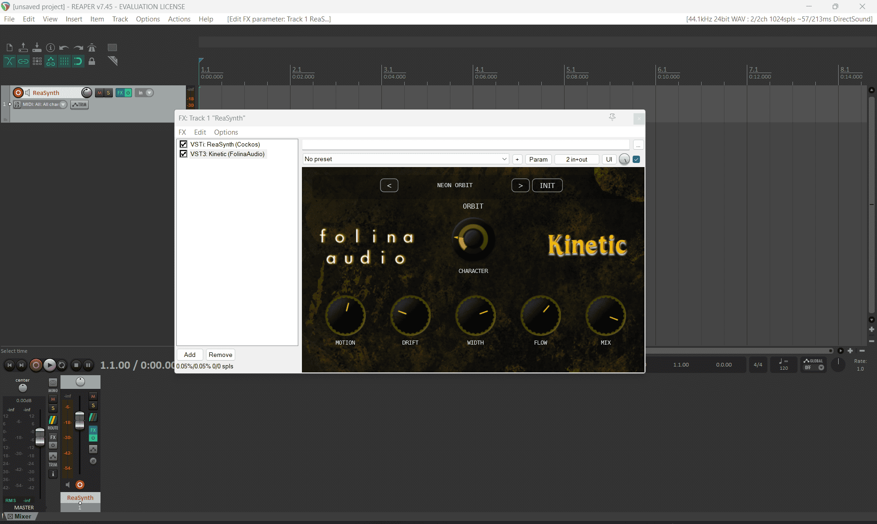Arm ReaSynth track for recording
The height and width of the screenshot is (524, 877).
[18, 93]
